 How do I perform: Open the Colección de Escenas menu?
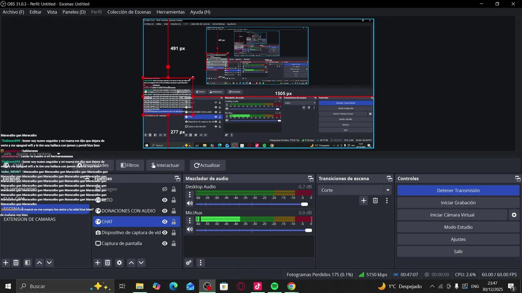click(x=129, y=12)
